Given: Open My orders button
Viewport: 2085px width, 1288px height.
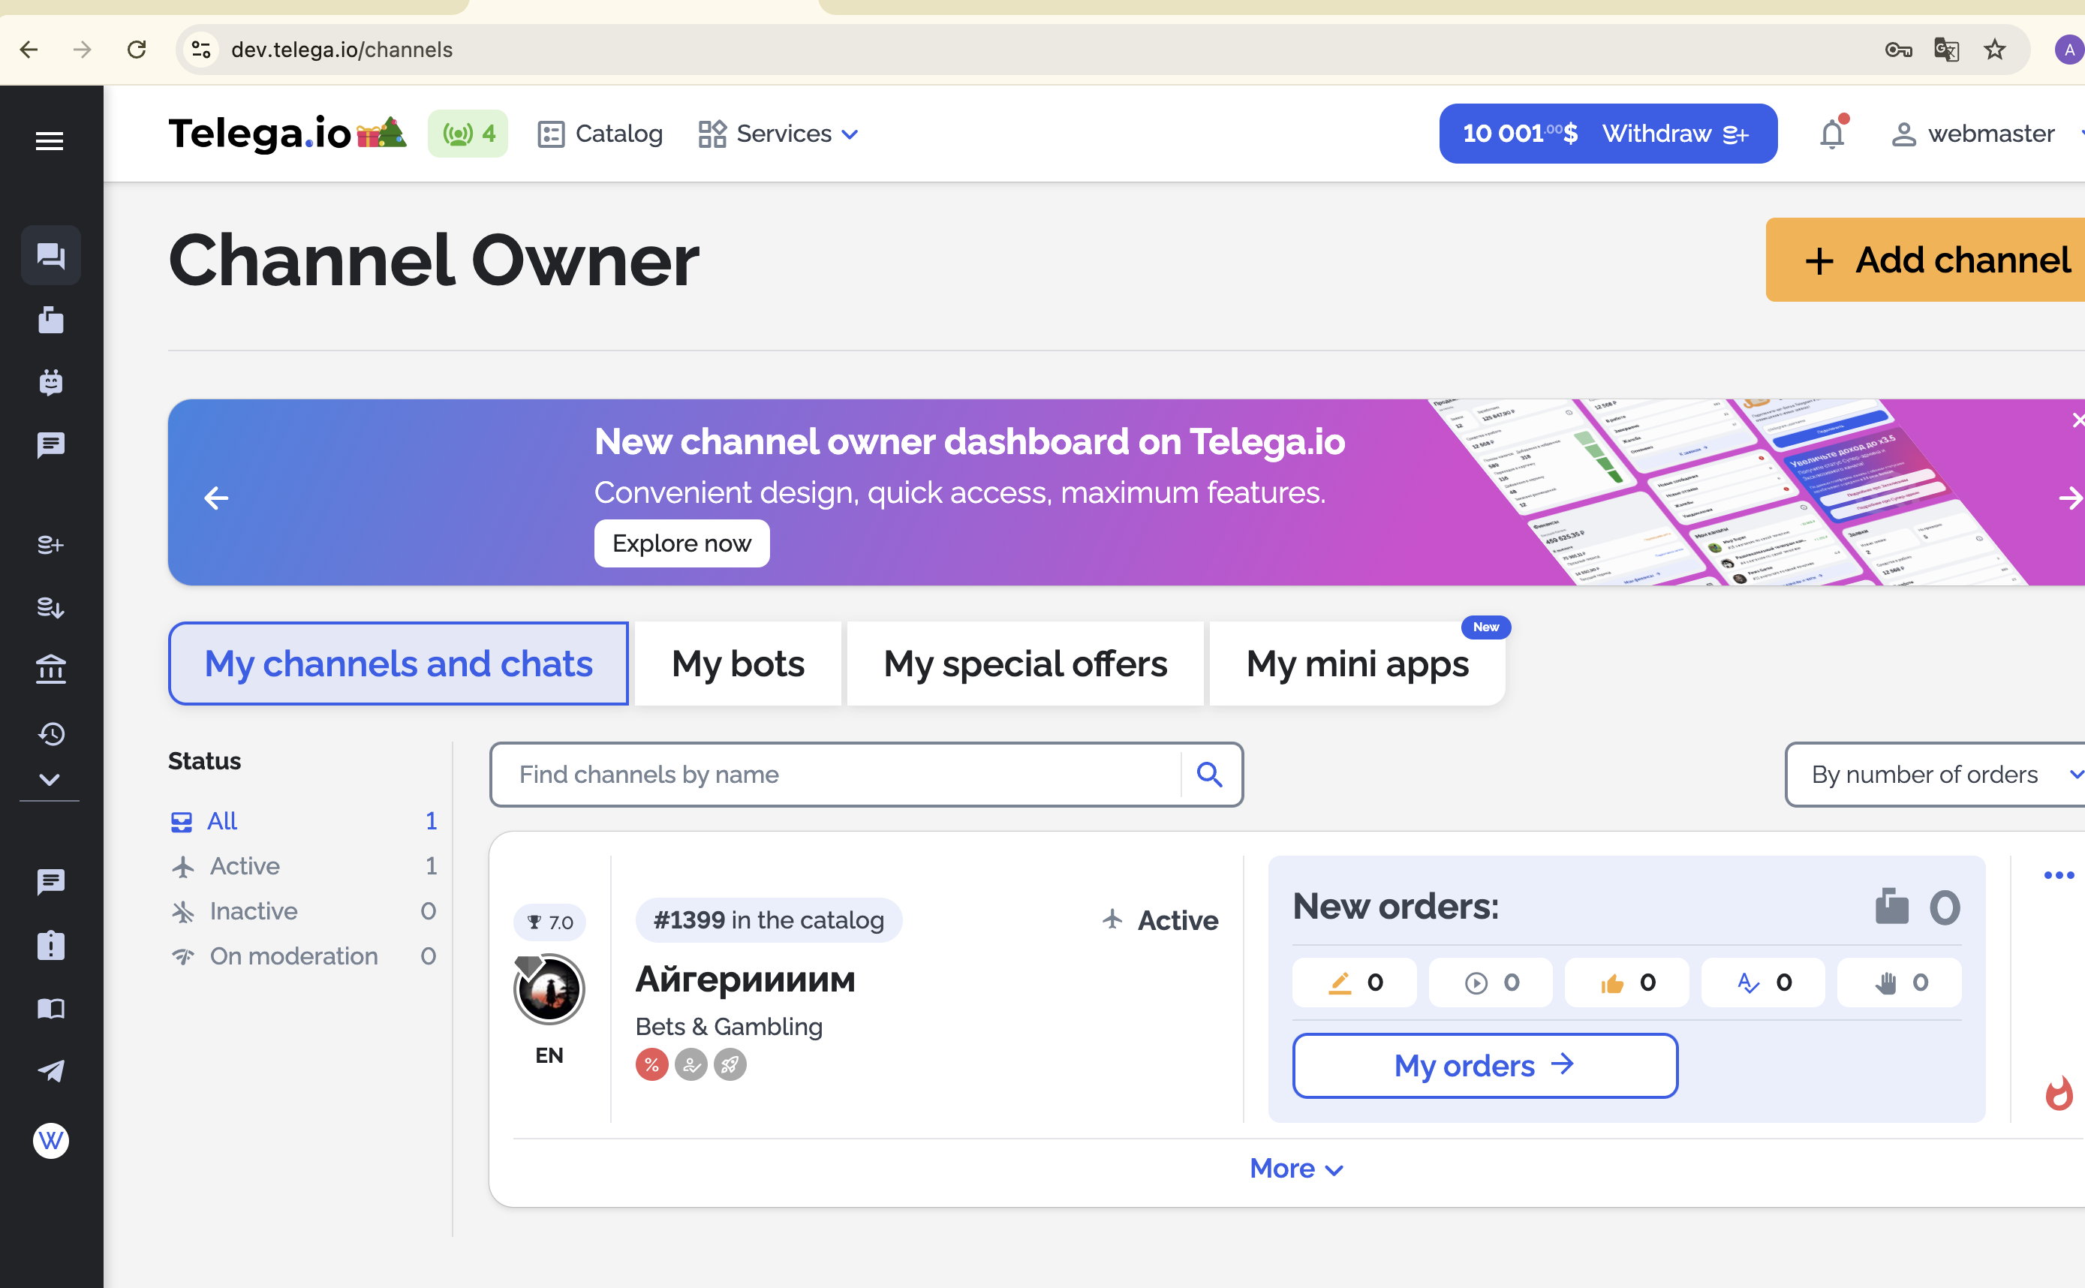Looking at the screenshot, I should click(1485, 1066).
